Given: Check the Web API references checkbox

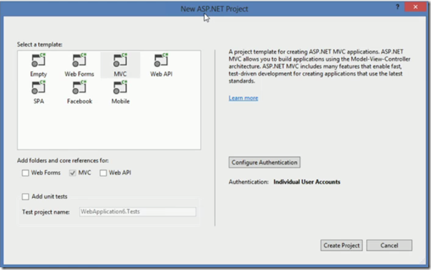Looking at the screenshot, I should [103, 173].
